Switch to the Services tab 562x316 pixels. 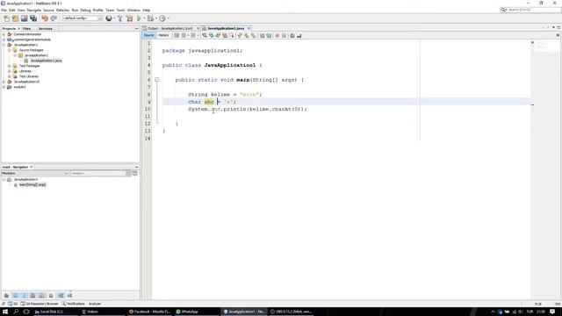click(45, 28)
